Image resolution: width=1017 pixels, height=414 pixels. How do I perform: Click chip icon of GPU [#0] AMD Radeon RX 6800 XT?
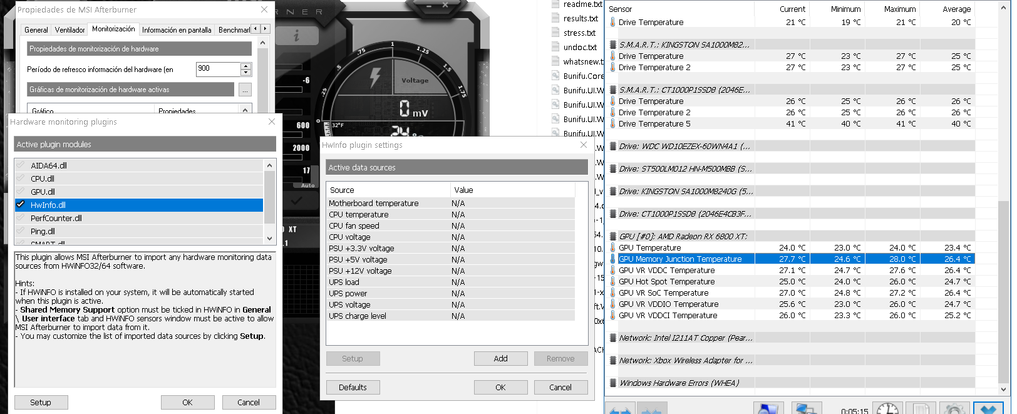click(x=613, y=236)
